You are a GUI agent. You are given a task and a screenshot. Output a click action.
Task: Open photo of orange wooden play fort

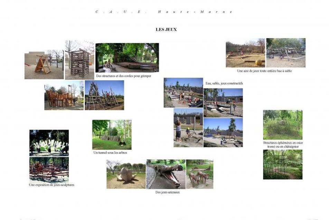[64, 95]
